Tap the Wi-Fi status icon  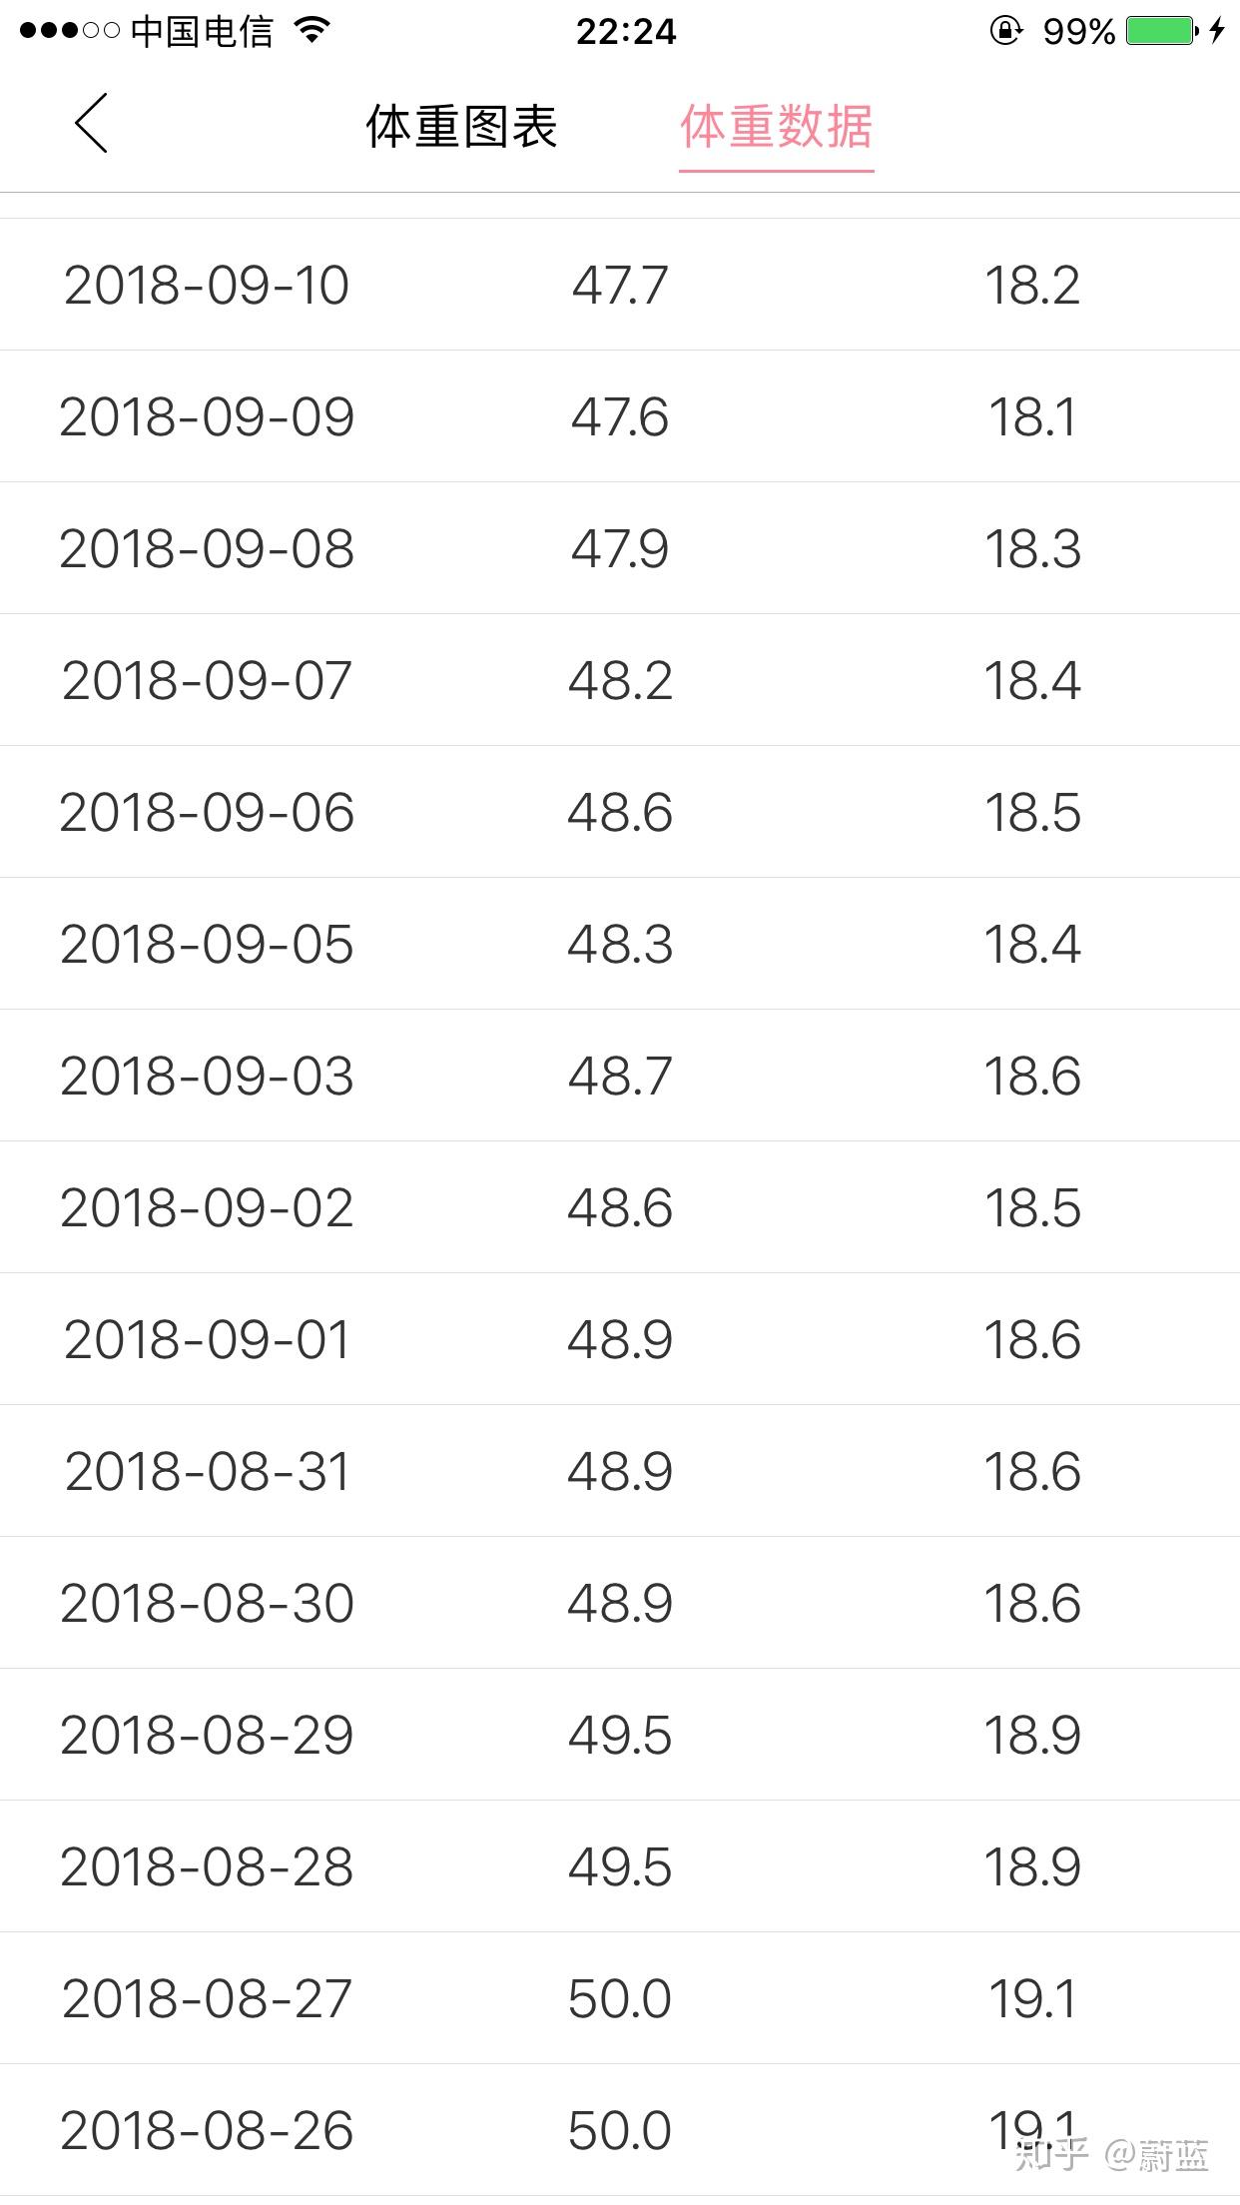tap(312, 31)
